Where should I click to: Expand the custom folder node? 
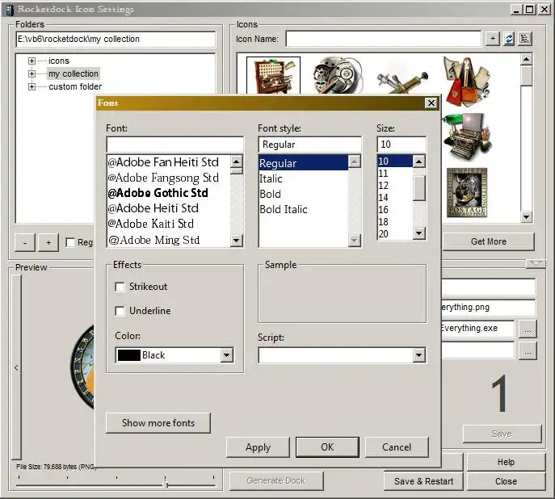[x=32, y=86]
